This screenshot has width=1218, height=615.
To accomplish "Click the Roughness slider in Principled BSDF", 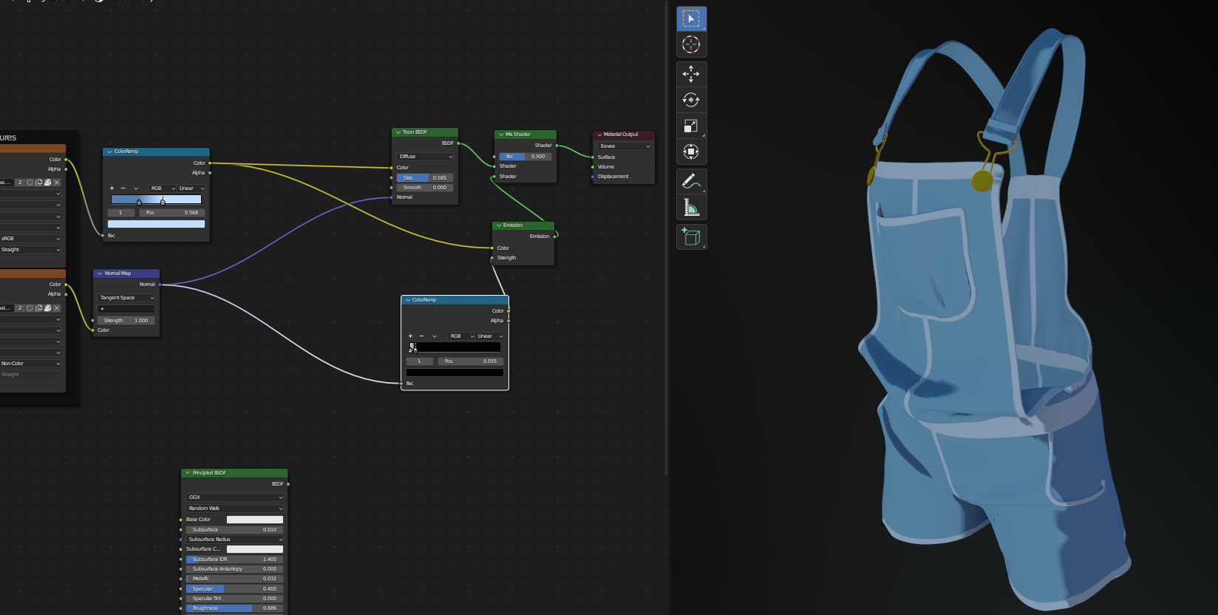I will (x=234, y=608).
